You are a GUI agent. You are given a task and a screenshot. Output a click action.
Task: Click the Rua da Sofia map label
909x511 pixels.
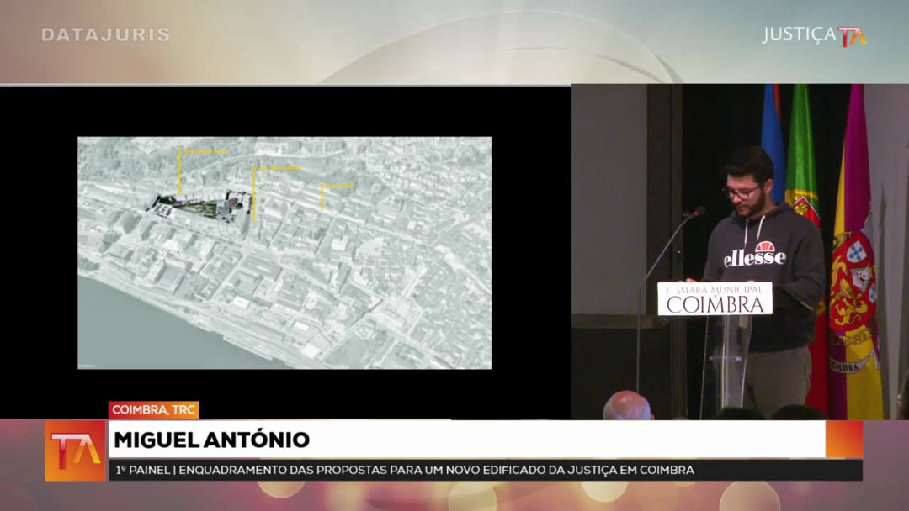click(x=339, y=186)
